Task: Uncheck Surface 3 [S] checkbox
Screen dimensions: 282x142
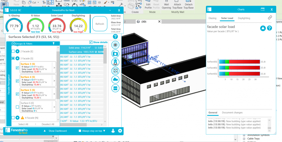Action: tap(17, 68)
